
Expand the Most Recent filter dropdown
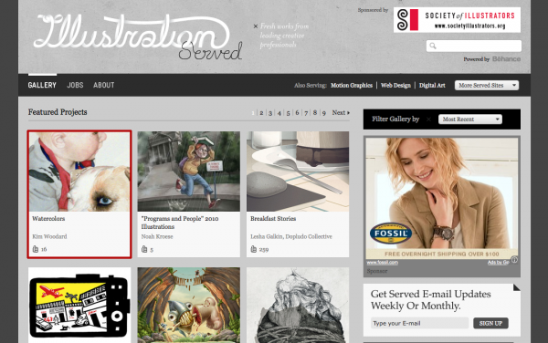pos(470,120)
